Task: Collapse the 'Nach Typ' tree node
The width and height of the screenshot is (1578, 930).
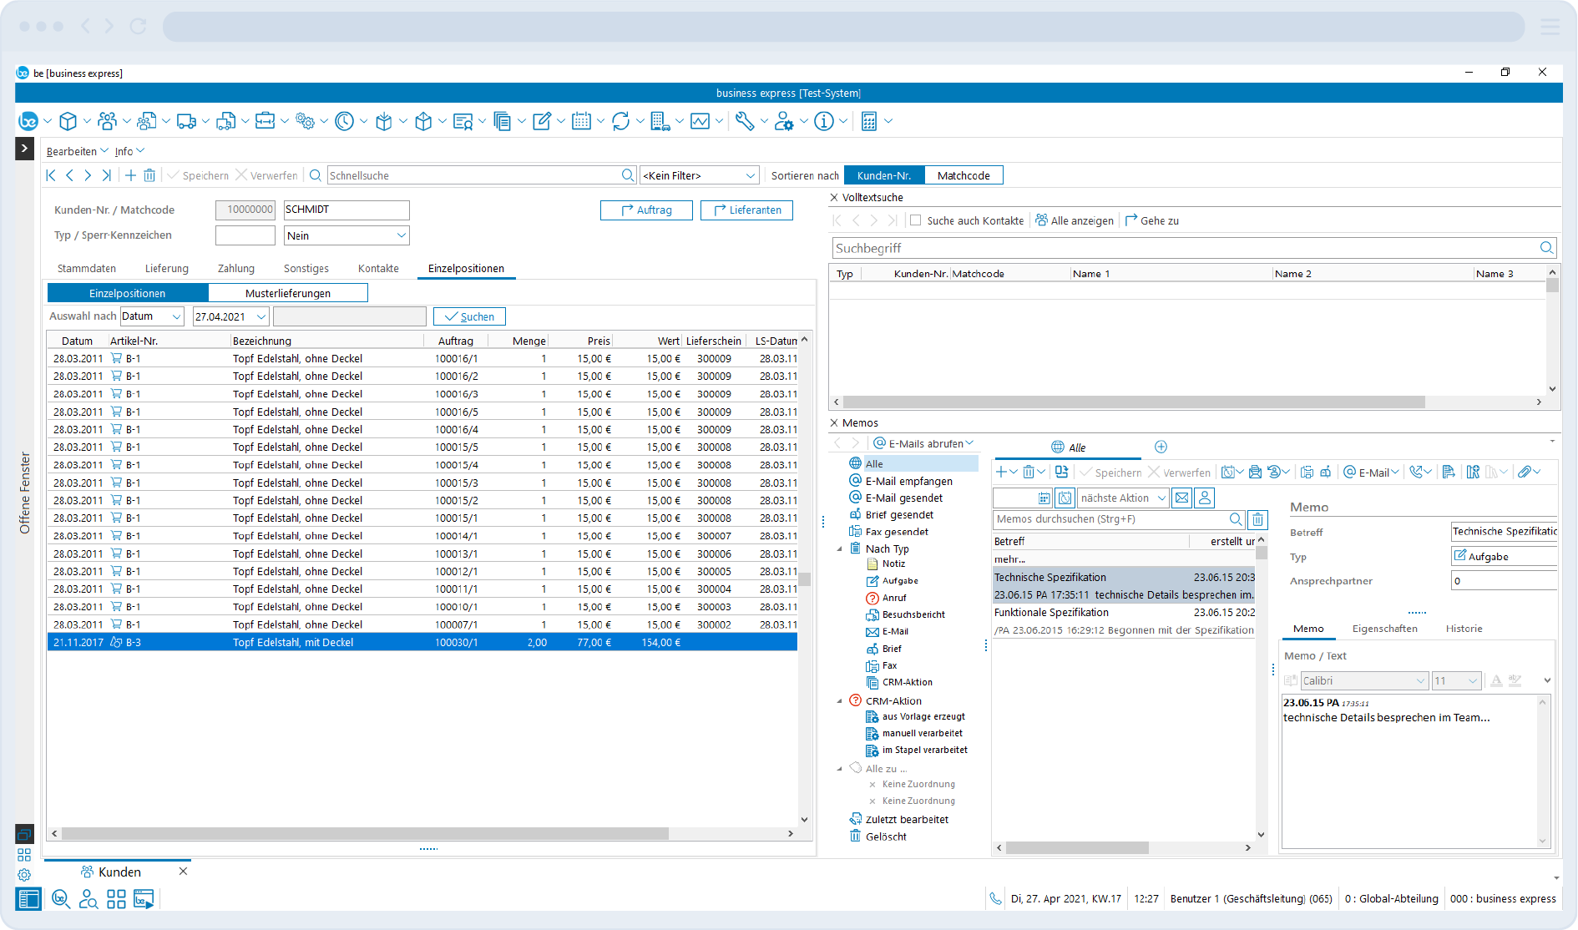Action: tap(840, 548)
